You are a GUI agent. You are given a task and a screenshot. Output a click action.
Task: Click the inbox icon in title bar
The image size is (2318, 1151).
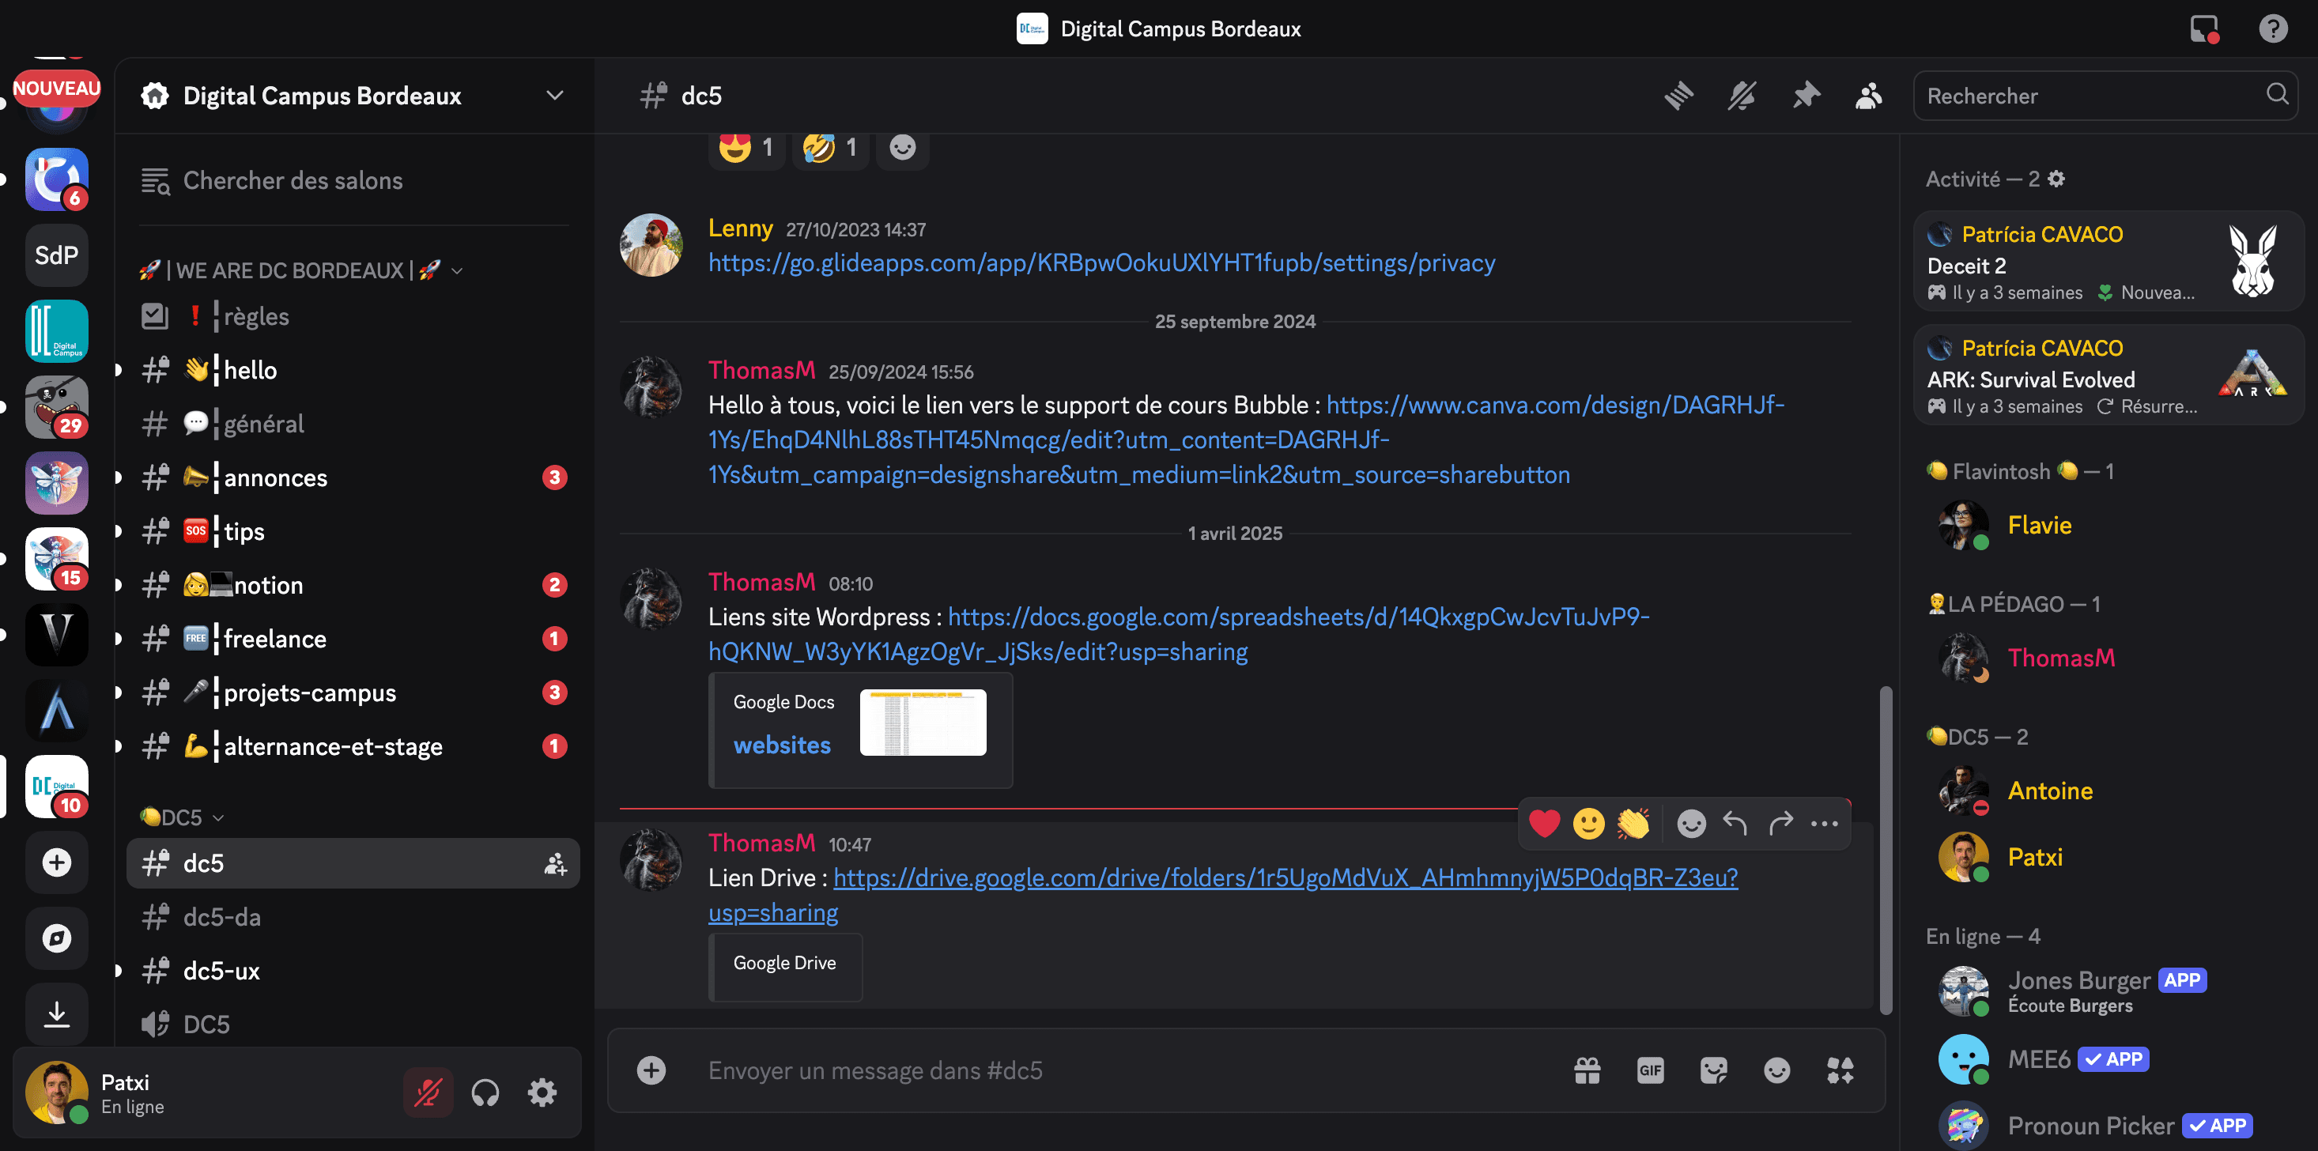coord(2203,28)
